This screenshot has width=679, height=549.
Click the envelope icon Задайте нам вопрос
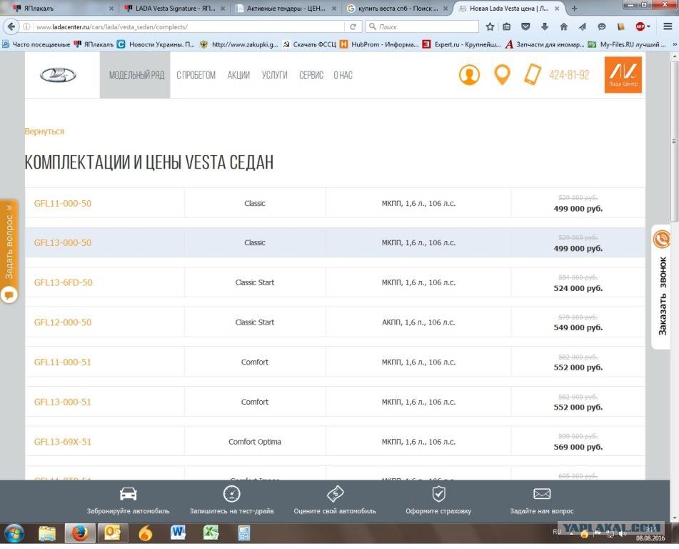coord(542,493)
